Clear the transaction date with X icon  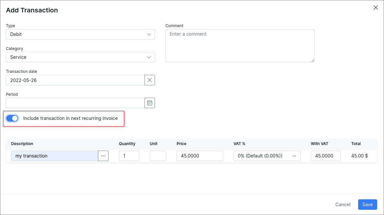(x=149, y=80)
